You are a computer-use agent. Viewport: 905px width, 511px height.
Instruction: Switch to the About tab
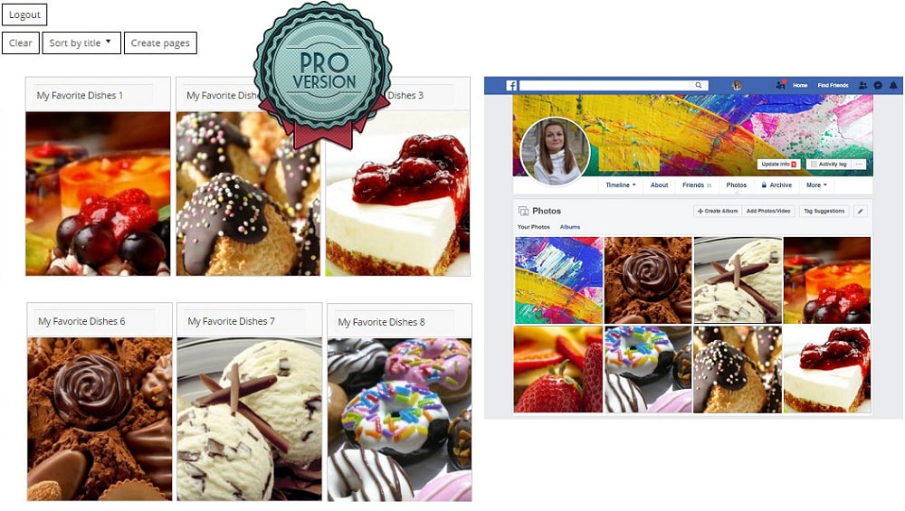pos(659,185)
